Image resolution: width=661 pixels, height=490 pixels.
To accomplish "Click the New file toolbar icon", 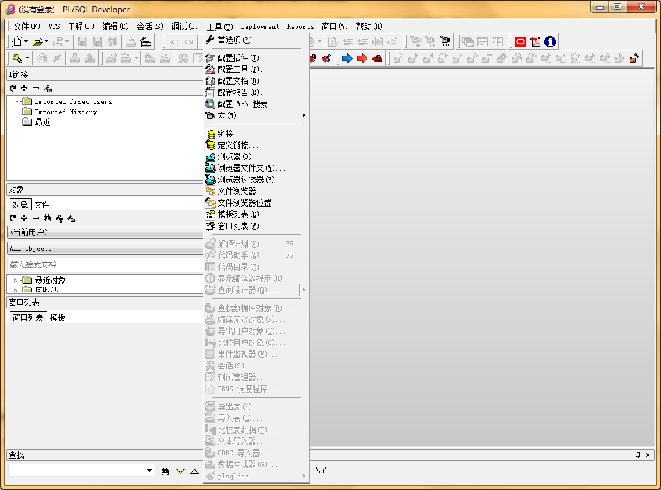I will [17, 42].
